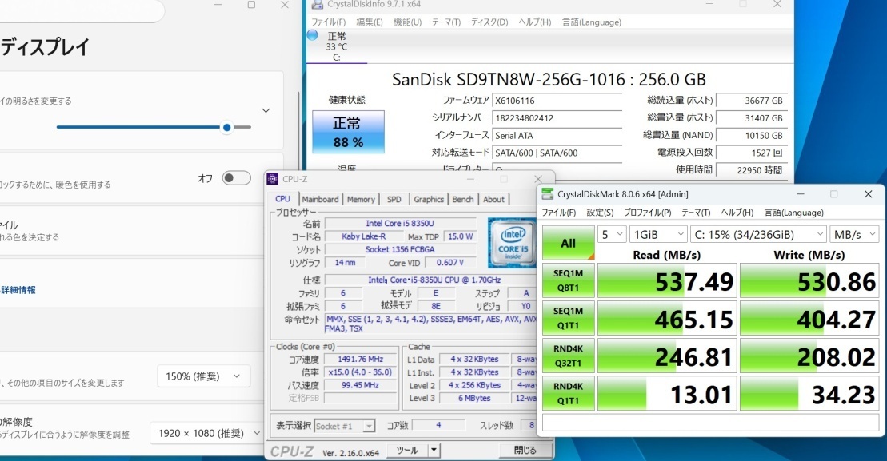The height and width of the screenshot is (461, 887).
Task: Click the CPU-Z app icon in title bar
Action: click(x=273, y=179)
